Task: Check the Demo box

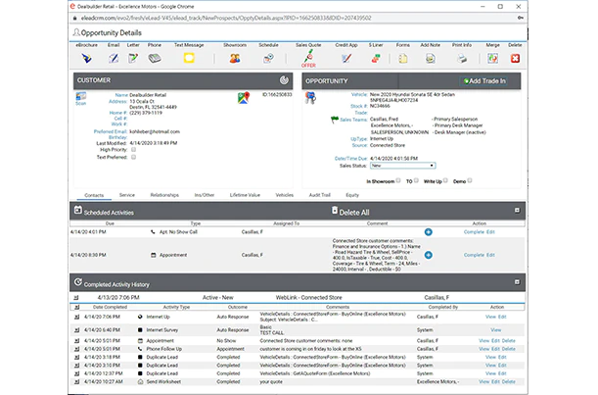Action: [x=470, y=180]
